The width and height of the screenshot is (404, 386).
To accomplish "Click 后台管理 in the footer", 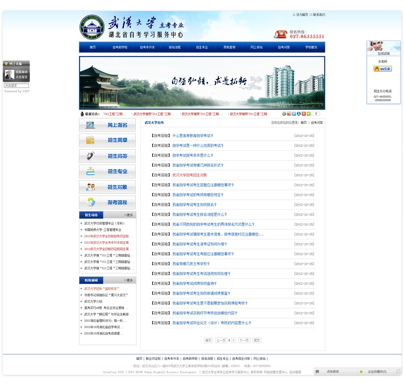I will tap(295, 372).
